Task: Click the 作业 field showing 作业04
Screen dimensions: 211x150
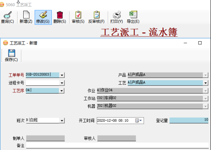Action: (150, 90)
